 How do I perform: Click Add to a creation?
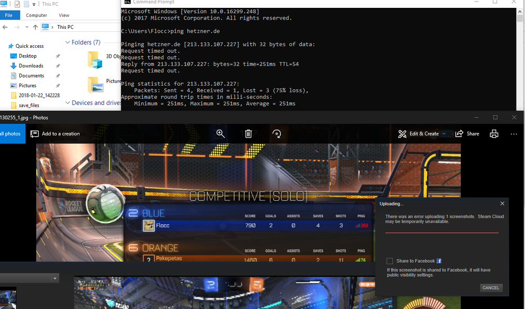point(55,134)
